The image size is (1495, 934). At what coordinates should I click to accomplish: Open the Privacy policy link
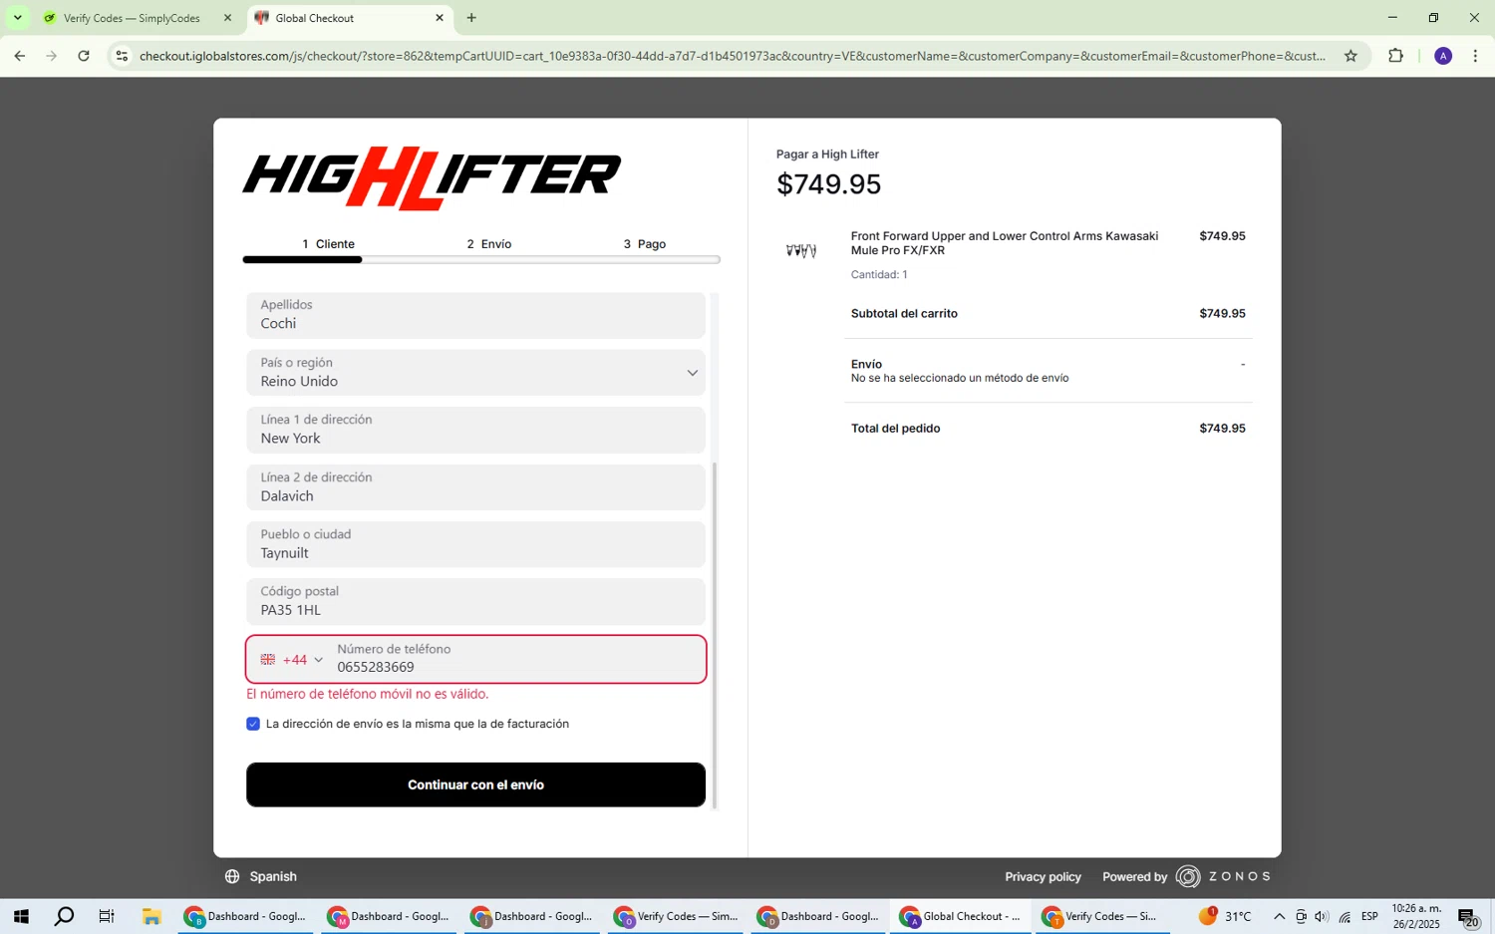[1043, 877]
